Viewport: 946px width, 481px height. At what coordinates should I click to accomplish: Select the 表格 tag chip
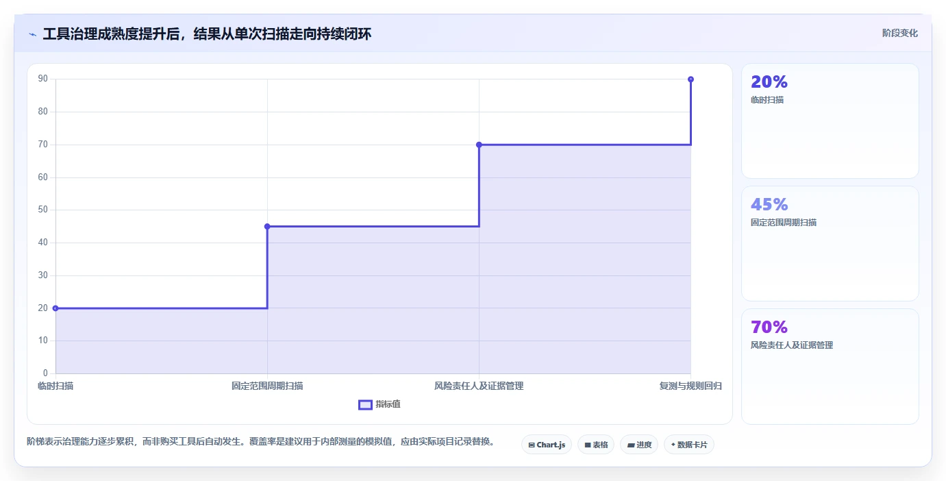coord(596,445)
